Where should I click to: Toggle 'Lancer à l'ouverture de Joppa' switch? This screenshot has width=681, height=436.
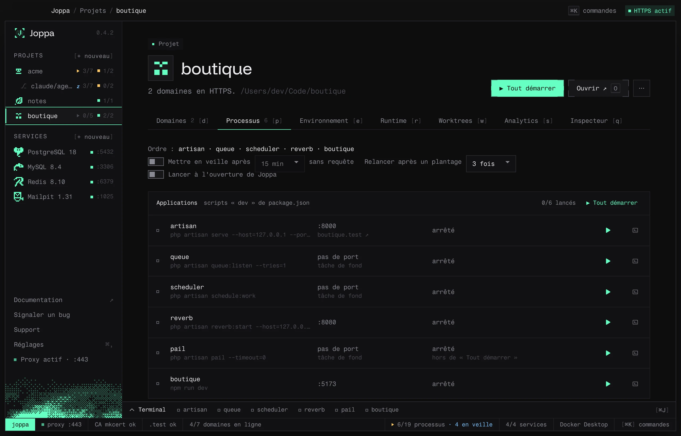156,174
